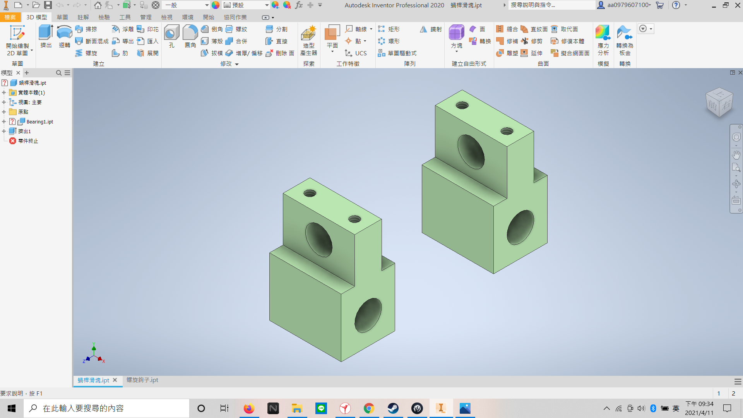Select the Hole (孔) tool

171,36
